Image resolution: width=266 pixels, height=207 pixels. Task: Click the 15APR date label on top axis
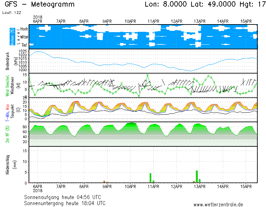(246, 21)
